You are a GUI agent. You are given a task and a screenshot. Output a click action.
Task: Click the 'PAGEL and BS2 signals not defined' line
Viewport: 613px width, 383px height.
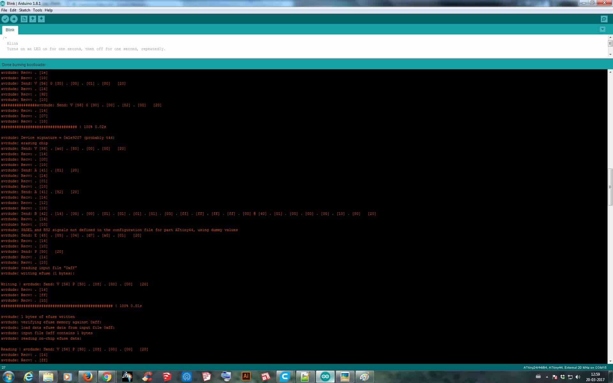pos(119,230)
